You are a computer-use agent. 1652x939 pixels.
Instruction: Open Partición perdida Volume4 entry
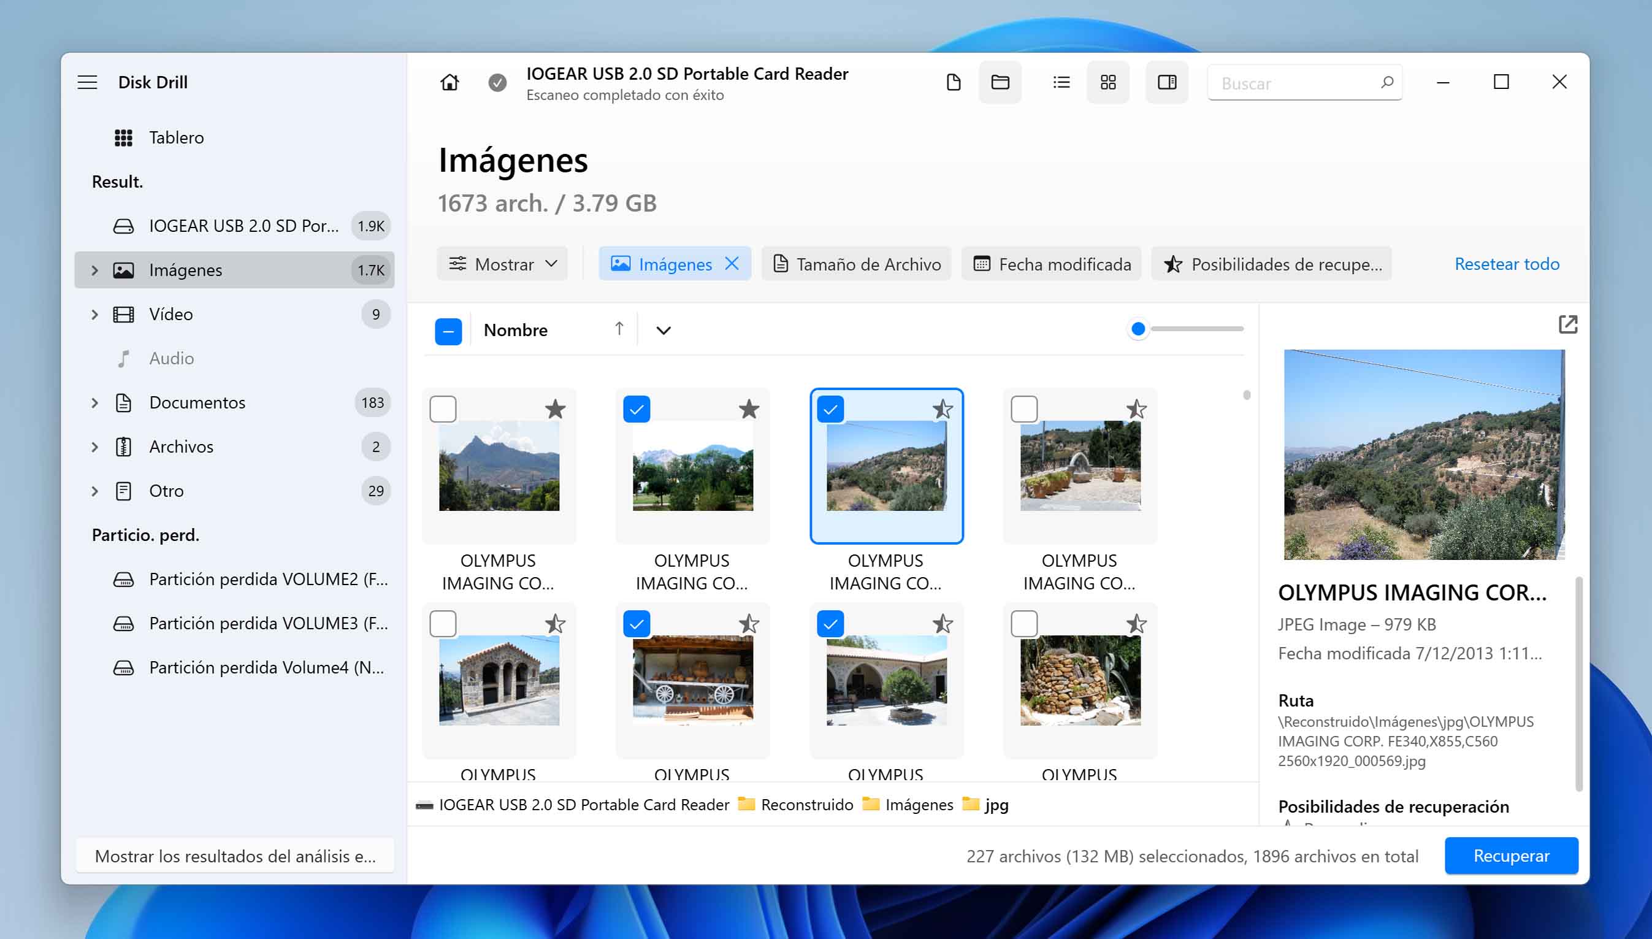(234, 667)
